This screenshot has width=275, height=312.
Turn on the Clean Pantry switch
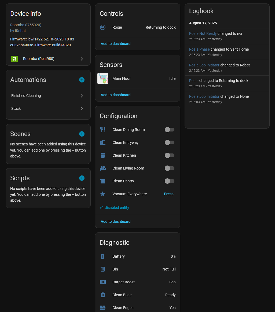point(170,181)
